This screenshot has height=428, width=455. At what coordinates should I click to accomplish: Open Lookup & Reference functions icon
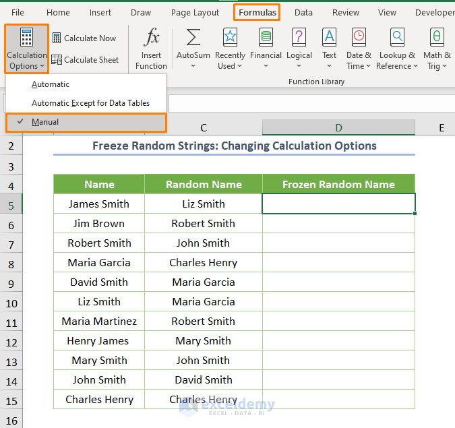pos(397,37)
